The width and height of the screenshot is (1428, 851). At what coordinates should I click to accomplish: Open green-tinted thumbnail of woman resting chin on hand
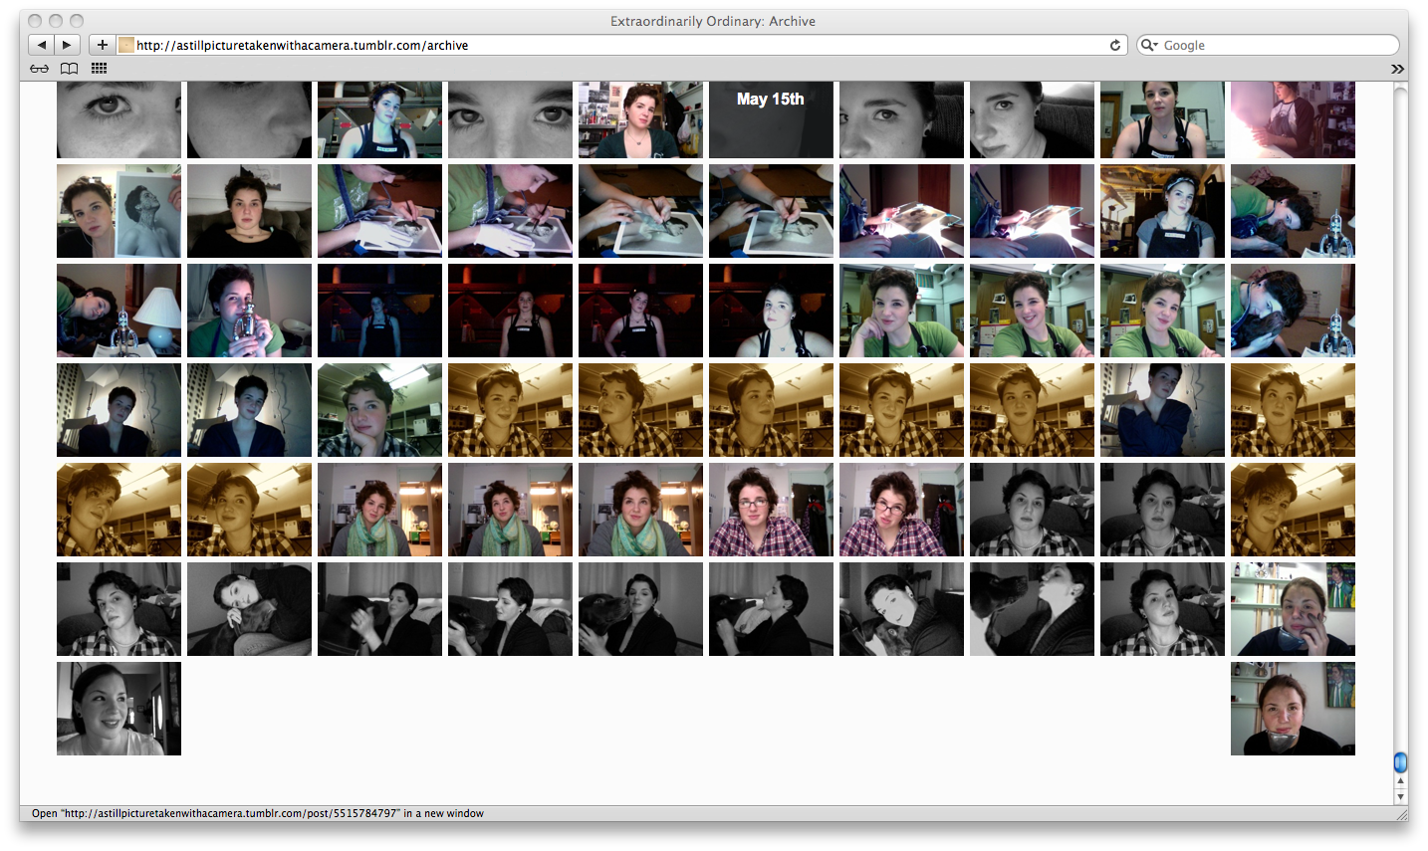pyautogui.click(x=379, y=410)
